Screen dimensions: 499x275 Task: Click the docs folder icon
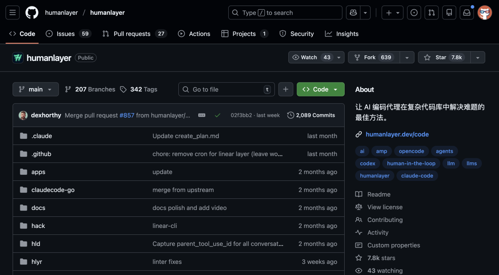pyautogui.click(x=24, y=208)
